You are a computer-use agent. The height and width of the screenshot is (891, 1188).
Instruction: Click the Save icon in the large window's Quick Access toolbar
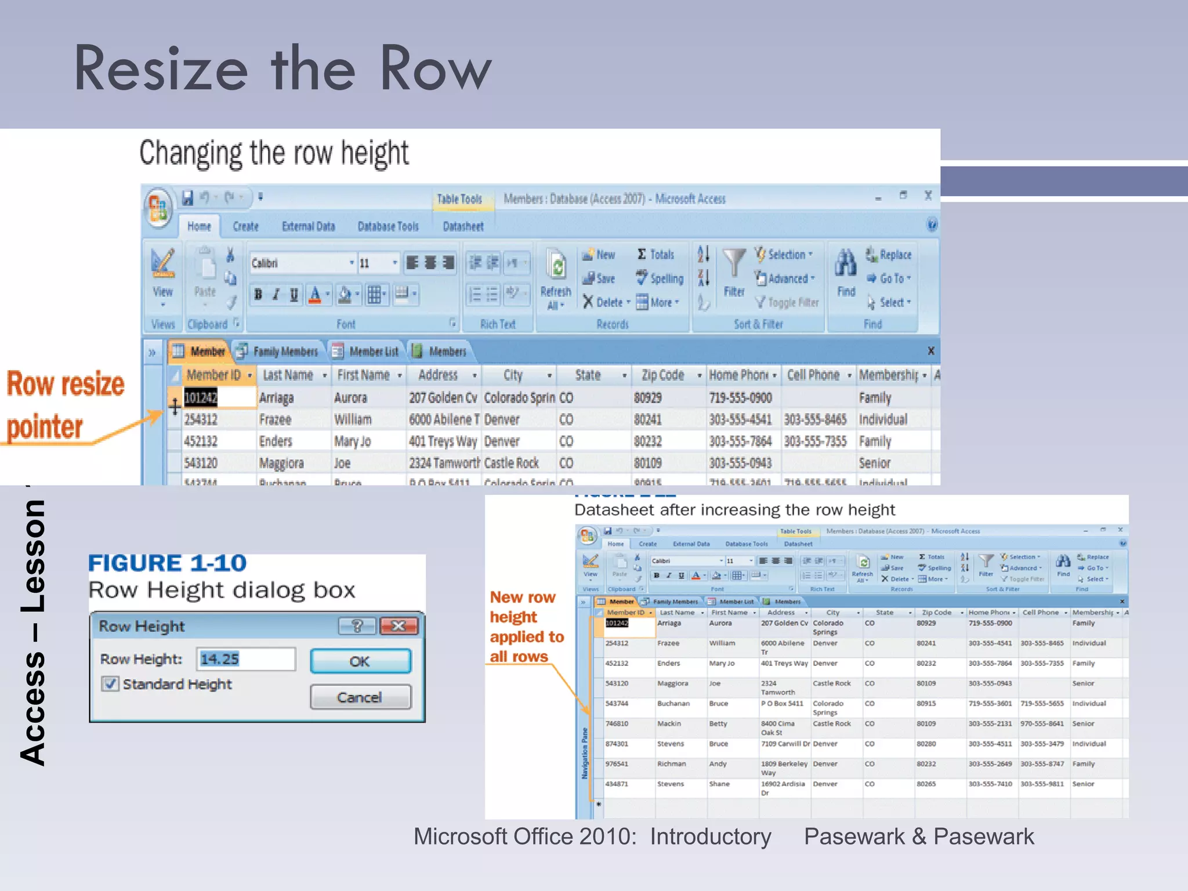tap(187, 198)
